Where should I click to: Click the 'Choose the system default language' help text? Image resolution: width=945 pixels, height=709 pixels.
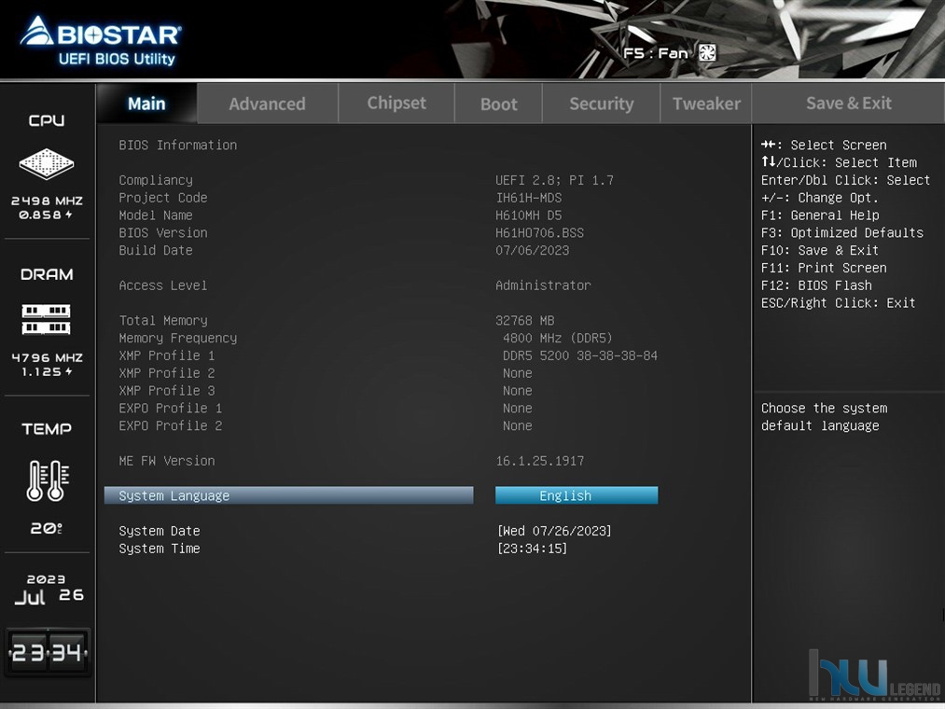(x=824, y=417)
